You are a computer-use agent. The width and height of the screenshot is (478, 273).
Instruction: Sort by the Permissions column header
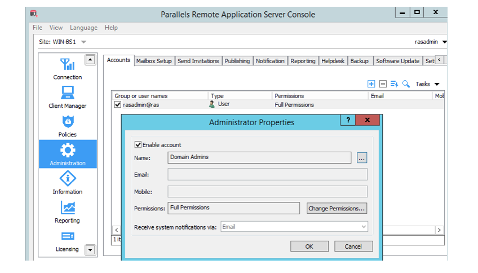point(320,96)
